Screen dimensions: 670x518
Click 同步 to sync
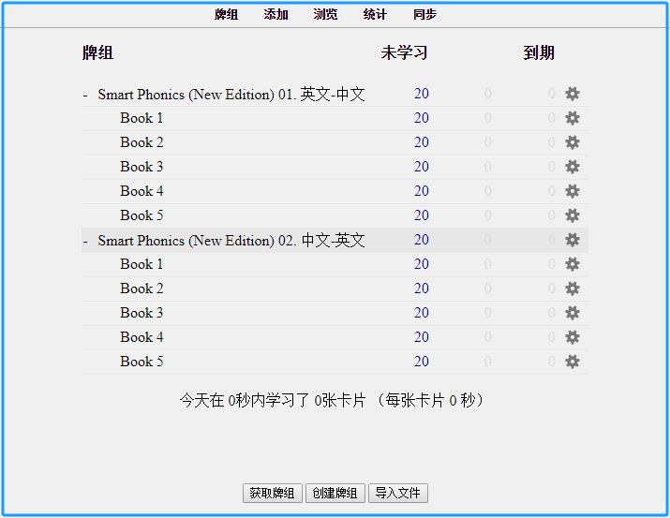point(424,15)
